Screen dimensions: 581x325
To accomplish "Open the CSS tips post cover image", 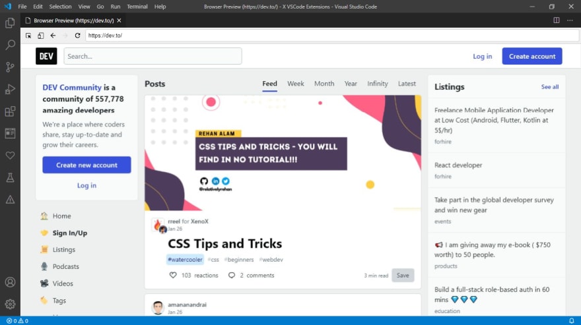I will pos(283,153).
